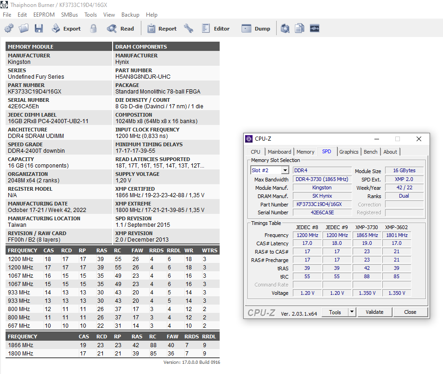Click the Read SPD toolbar button

pyautogui.click(x=120, y=28)
